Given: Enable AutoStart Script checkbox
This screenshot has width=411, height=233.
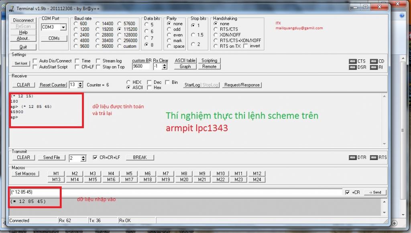Looking at the screenshot, I should 35,67.
